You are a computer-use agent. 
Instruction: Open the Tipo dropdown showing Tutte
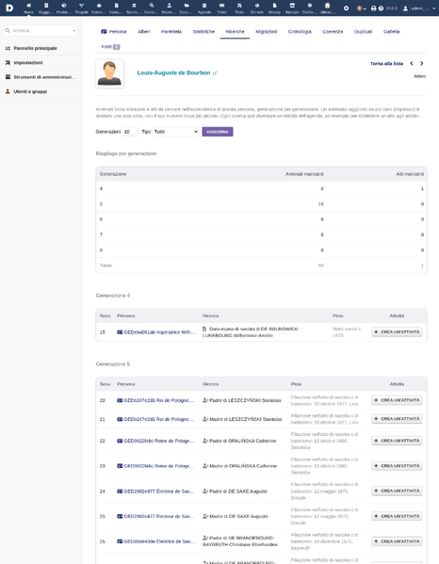point(175,132)
